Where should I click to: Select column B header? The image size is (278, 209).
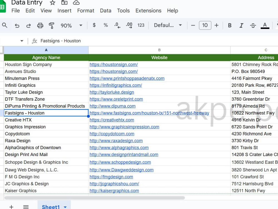(159, 50)
